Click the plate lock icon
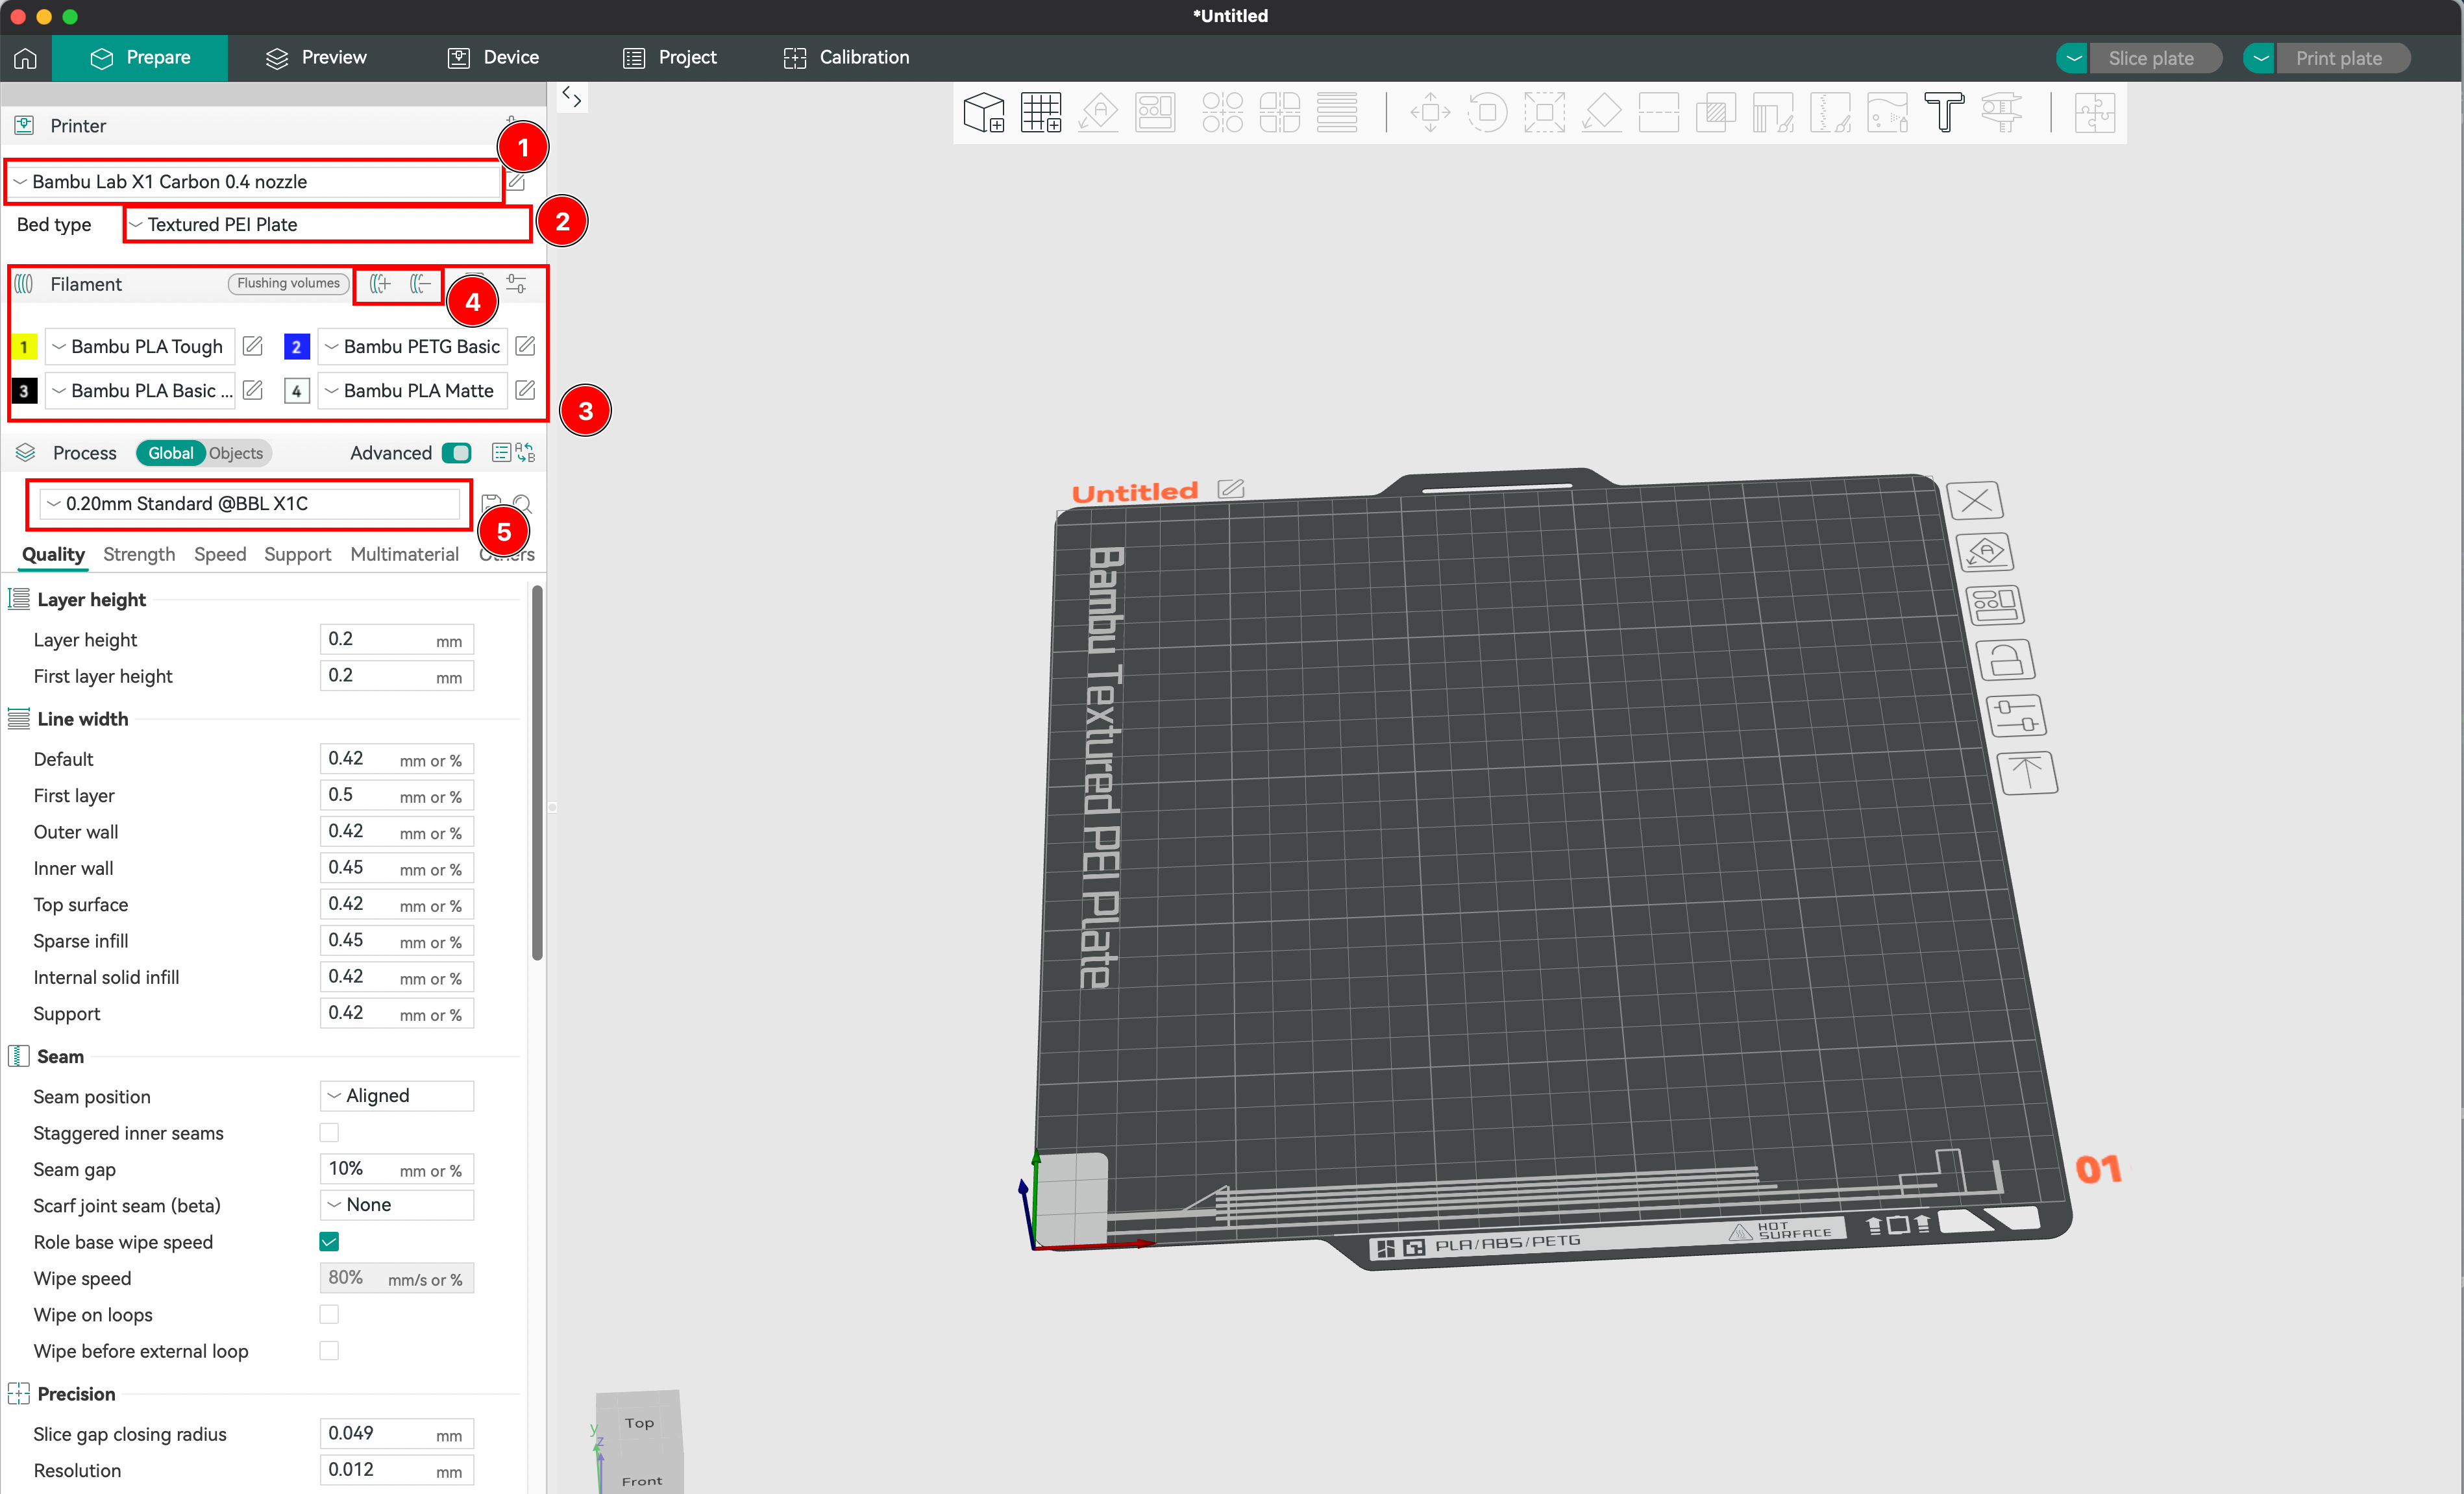2464x1494 pixels. (2005, 660)
